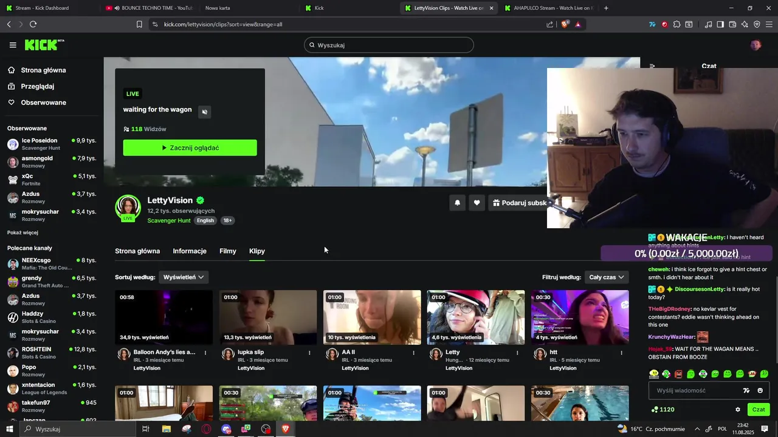Open the Wyświetleń sort dropdown
Viewport: 778px width, 437px height.
click(x=184, y=277)
